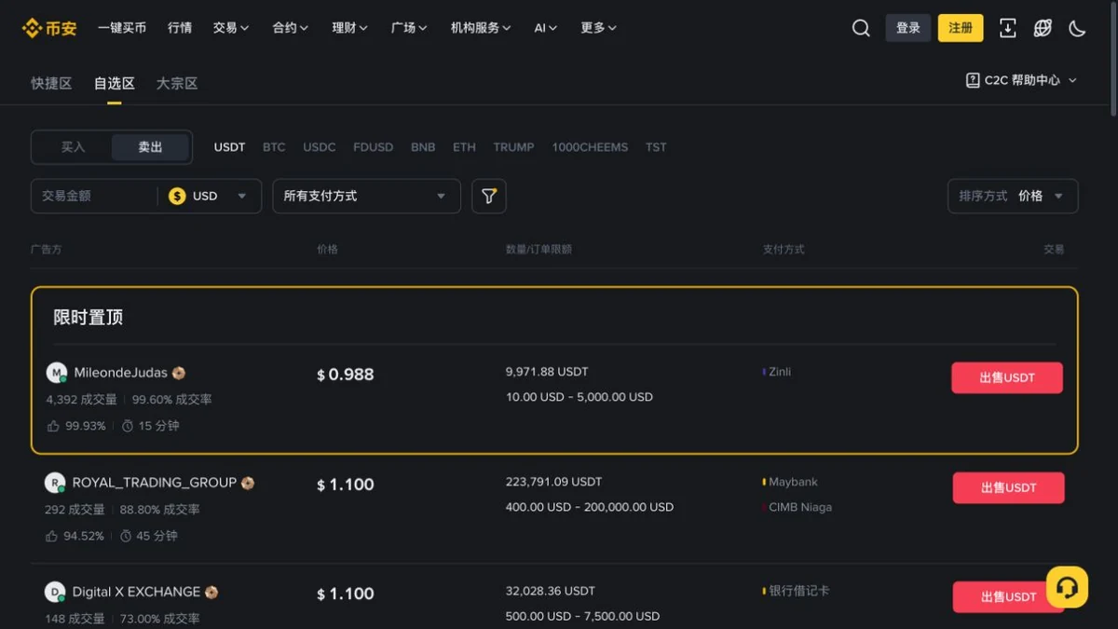Click the 注册 button

[x=961, y=28]
